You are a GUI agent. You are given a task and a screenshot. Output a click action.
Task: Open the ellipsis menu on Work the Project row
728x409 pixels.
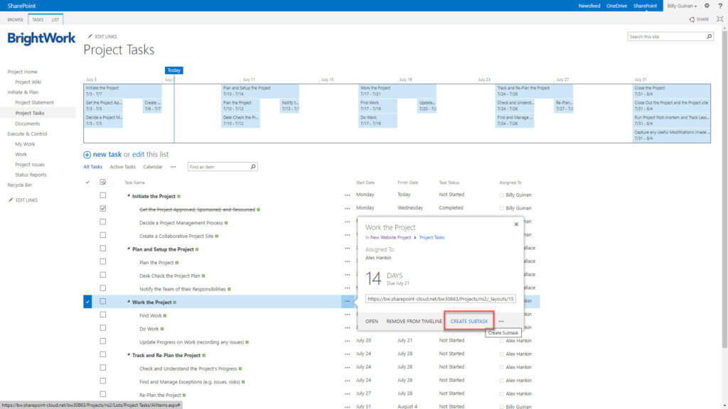pos(348,301)
